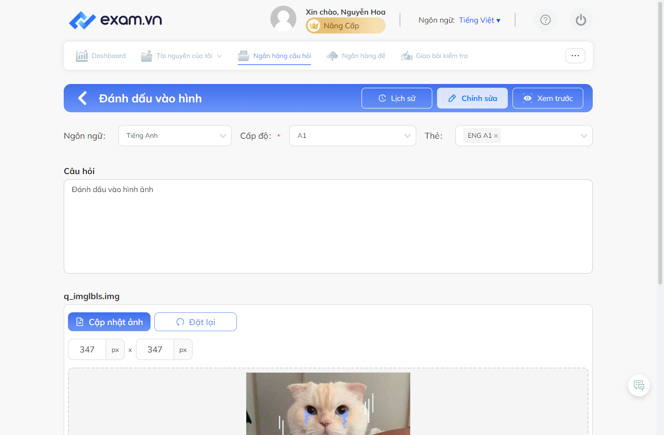Click the q_imglbls.img label
This screenshot has height=435, width=664.
92,296
